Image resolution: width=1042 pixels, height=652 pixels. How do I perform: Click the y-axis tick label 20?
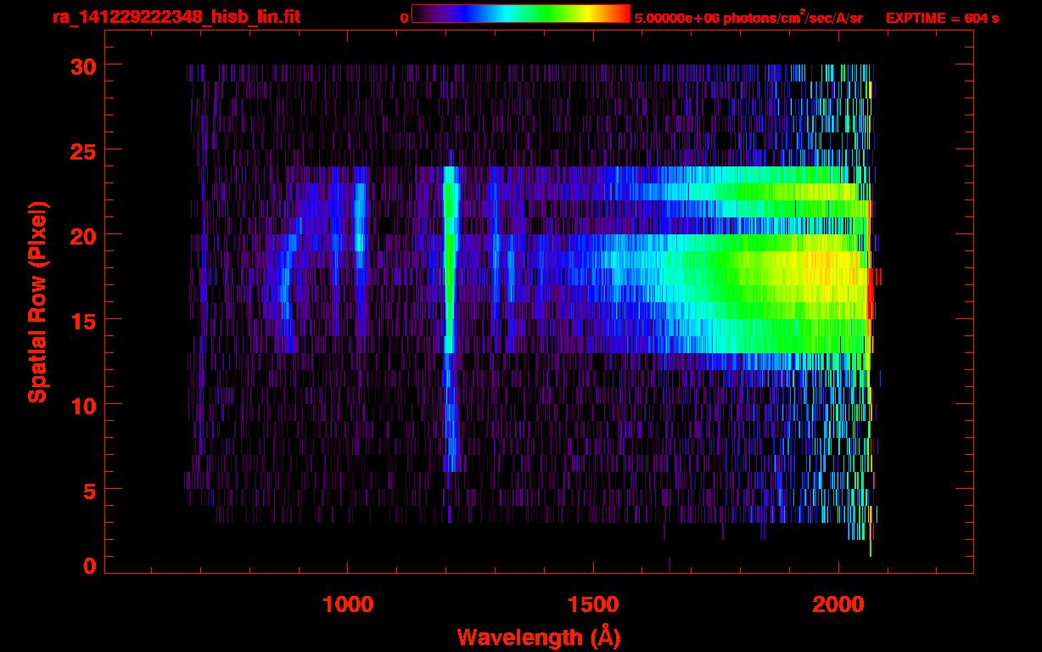pos(82,235)
